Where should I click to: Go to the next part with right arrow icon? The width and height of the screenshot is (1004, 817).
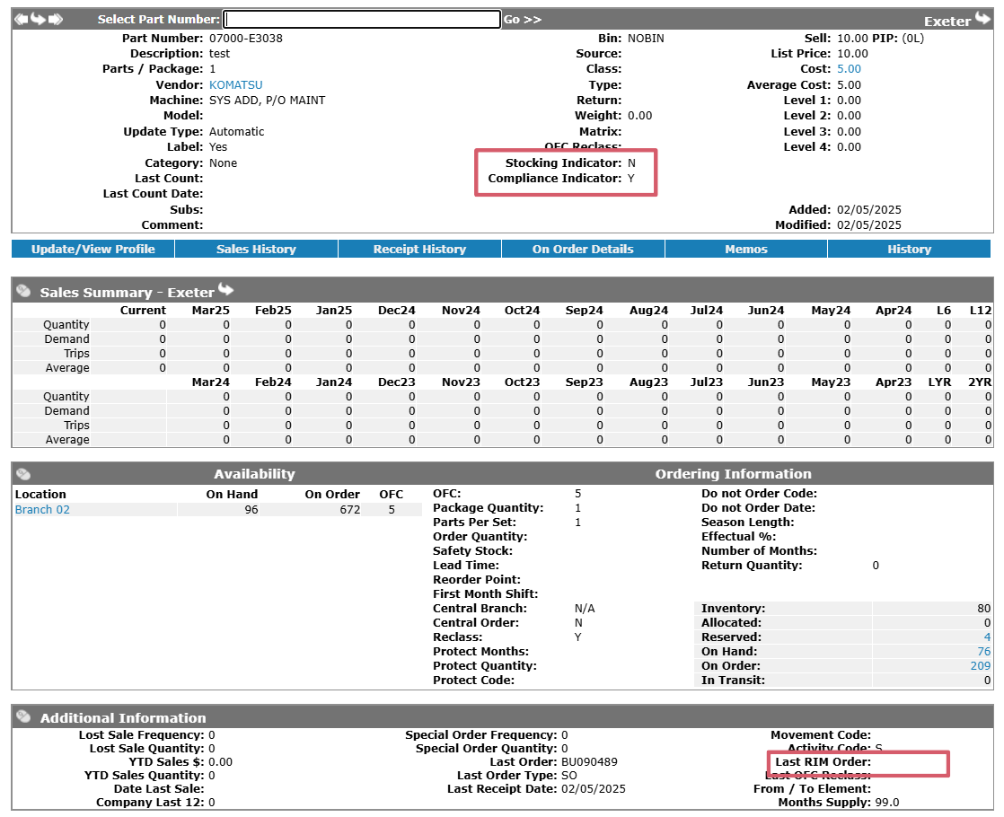56,19
